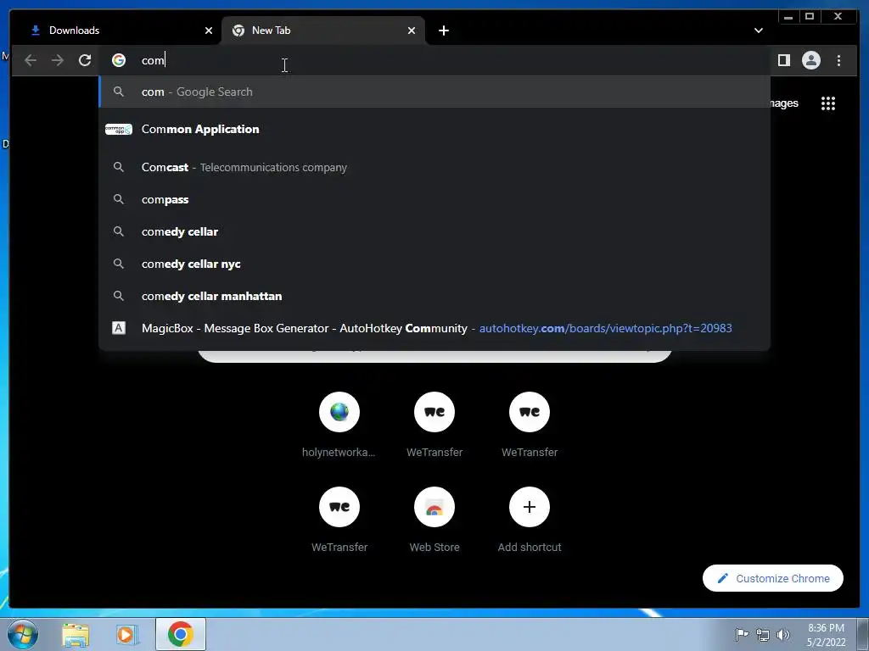Select Common Application suggestion
Image resolution: width=869 pixels, height=651 pixels.
click(x=435, y=130)
